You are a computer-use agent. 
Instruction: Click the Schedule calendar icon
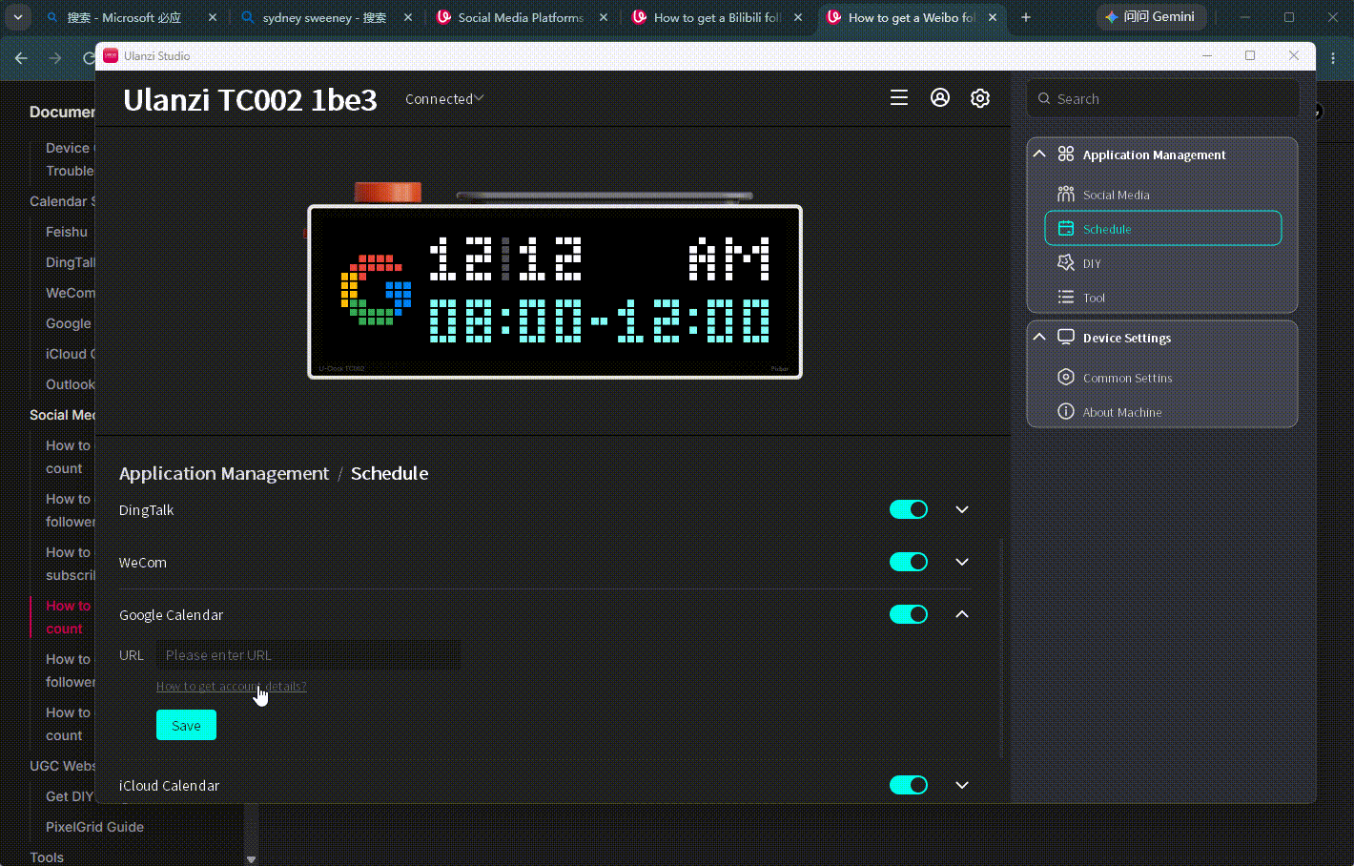tap(1066, 229)
